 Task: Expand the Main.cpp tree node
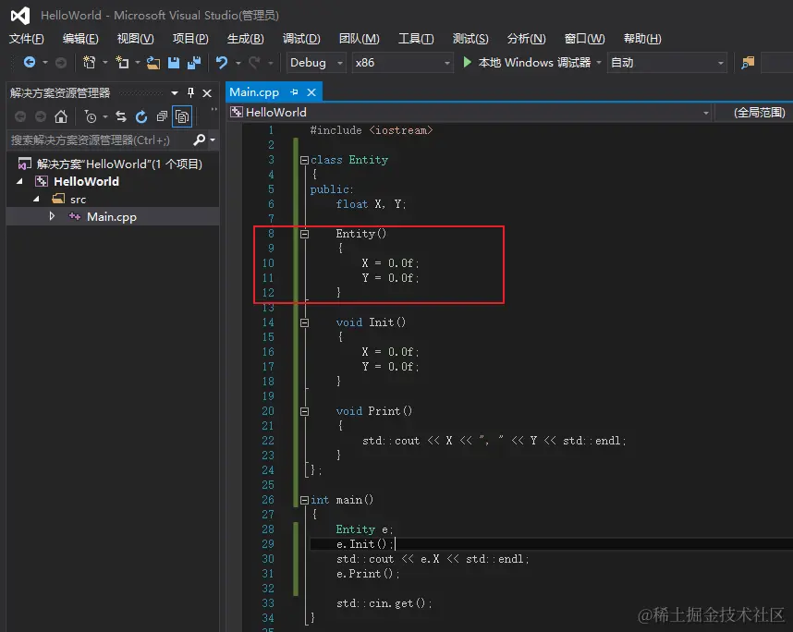[x=52, y=216]
